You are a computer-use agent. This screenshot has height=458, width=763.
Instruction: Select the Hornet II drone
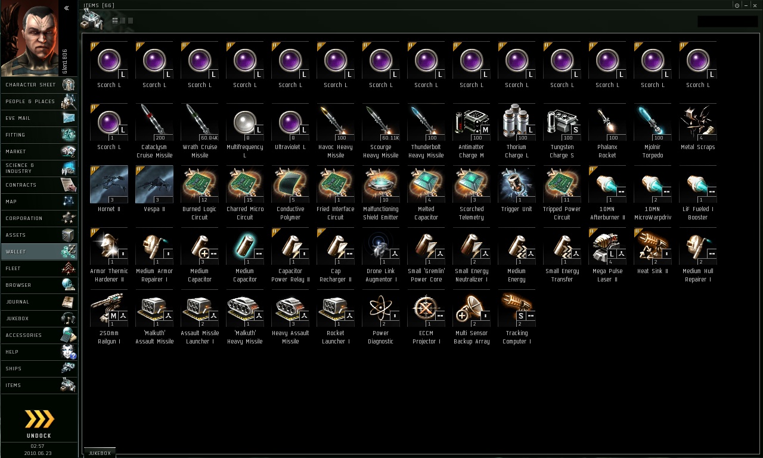tap(109, 189)
